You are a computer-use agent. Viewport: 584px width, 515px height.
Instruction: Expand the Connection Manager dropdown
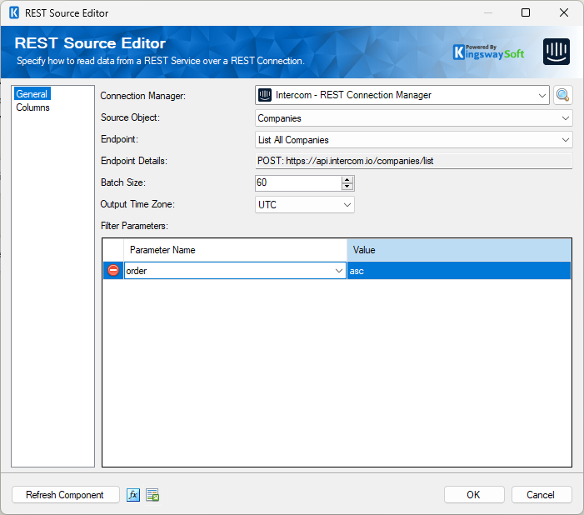click(x=542, y=95)
